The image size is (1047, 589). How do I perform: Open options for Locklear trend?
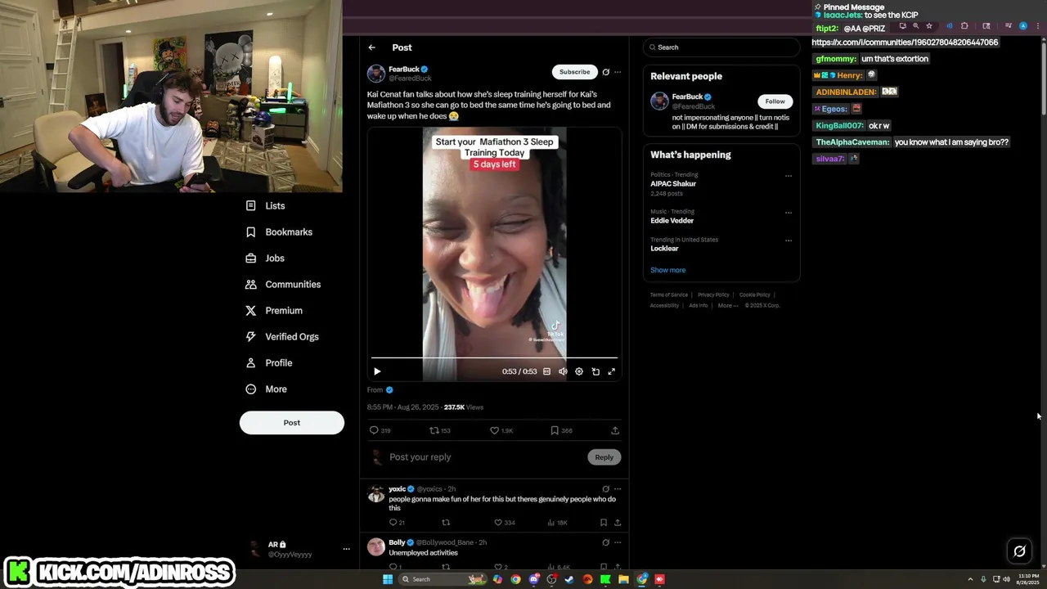789,241
